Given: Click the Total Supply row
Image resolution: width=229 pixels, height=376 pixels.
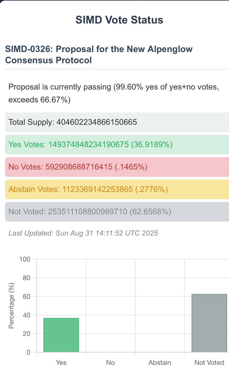Looking at the screenshot, I should (x=117, y=122).
